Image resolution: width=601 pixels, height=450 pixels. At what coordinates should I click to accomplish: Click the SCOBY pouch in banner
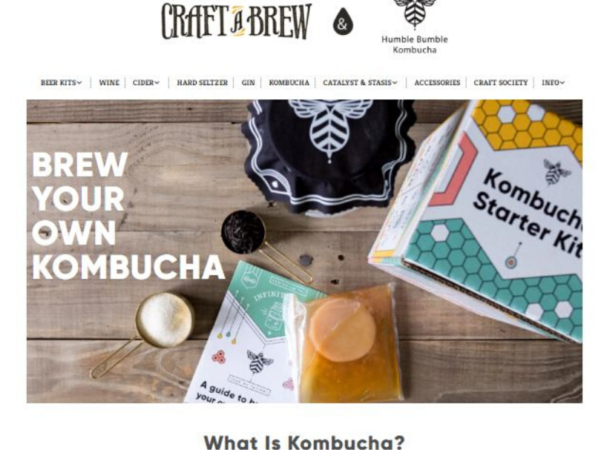(345, 343)
